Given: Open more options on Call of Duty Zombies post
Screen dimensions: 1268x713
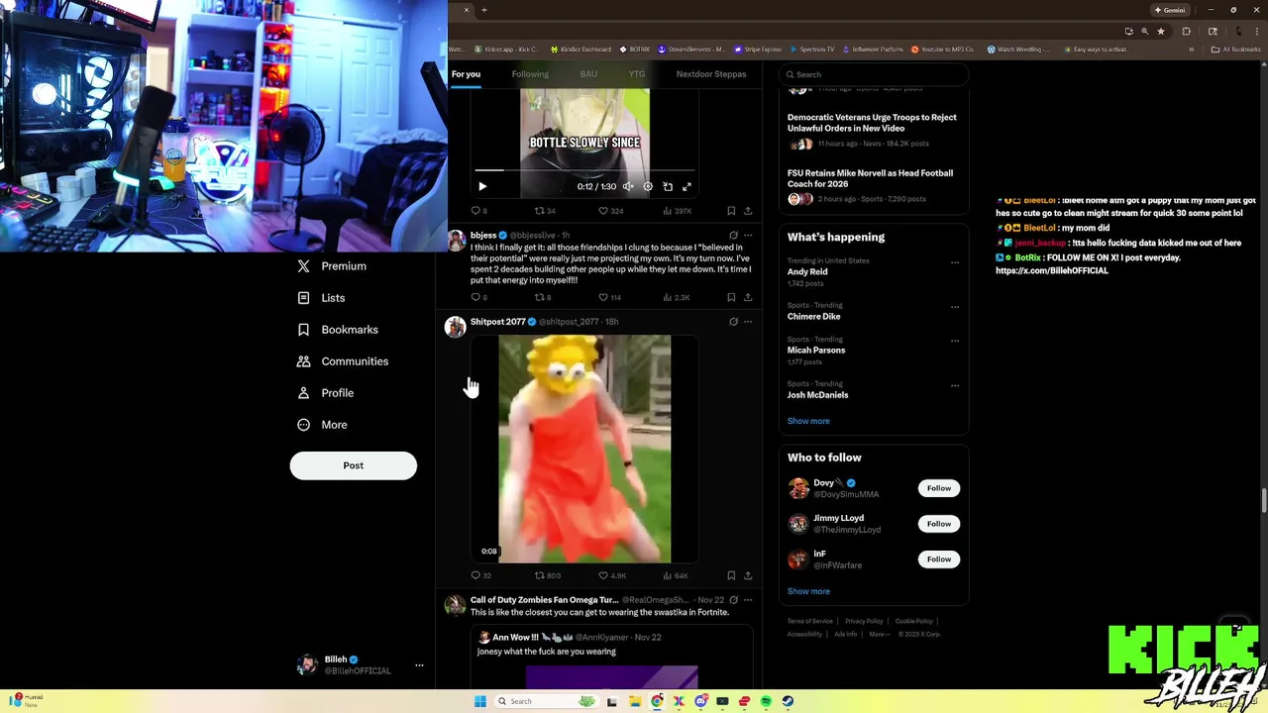Looking at the screenshot, I should click(x=748, y=600).
